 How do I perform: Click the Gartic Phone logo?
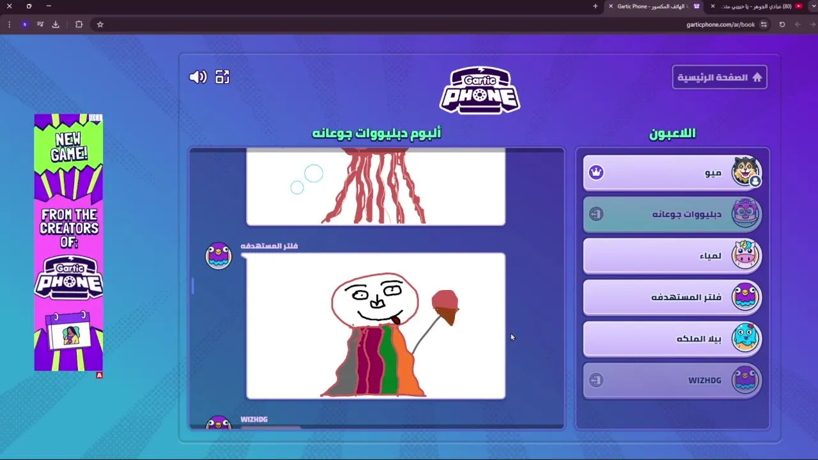(480, 90)
